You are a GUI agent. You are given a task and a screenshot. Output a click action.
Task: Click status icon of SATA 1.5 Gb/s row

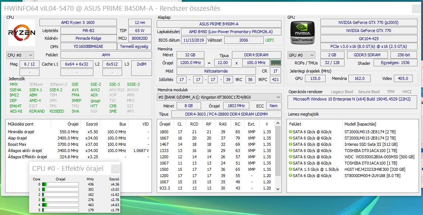point(291,169)
